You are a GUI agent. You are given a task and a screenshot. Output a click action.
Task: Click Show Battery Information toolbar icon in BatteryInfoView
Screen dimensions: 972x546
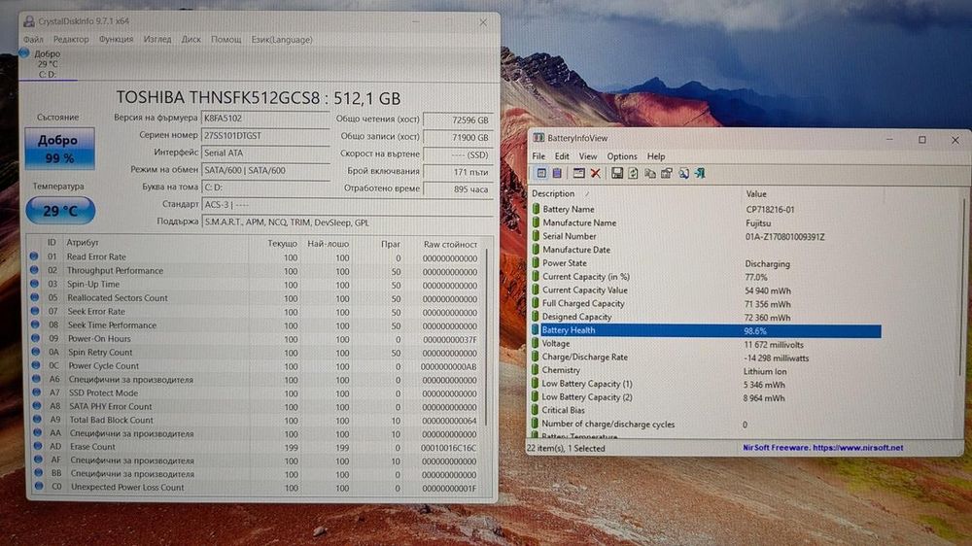point(541,174)
